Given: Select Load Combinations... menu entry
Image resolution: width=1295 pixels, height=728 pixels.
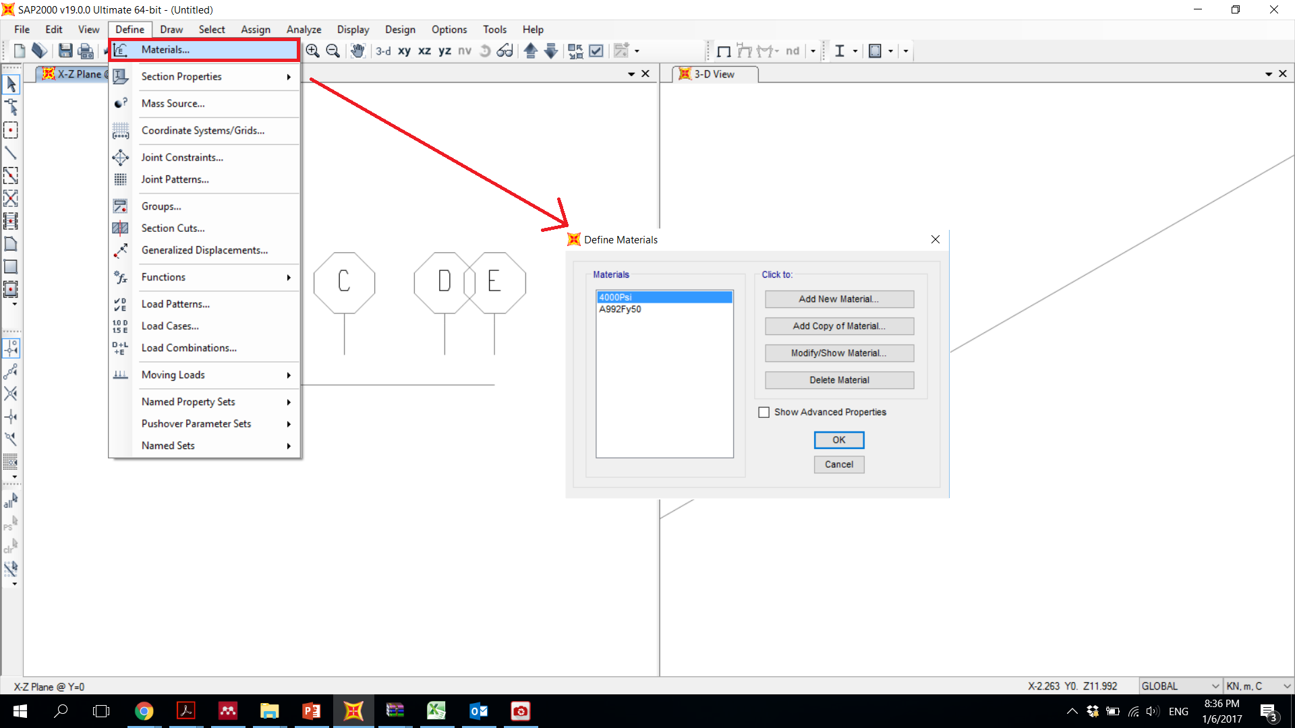Looking at the screenshot, I should (x=205, y=348).
